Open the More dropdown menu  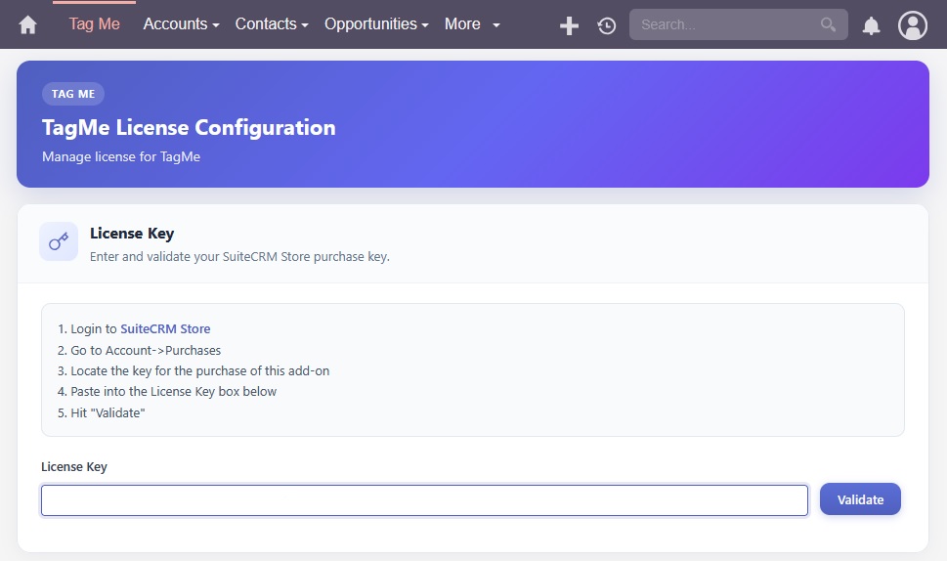click(472, 24)
